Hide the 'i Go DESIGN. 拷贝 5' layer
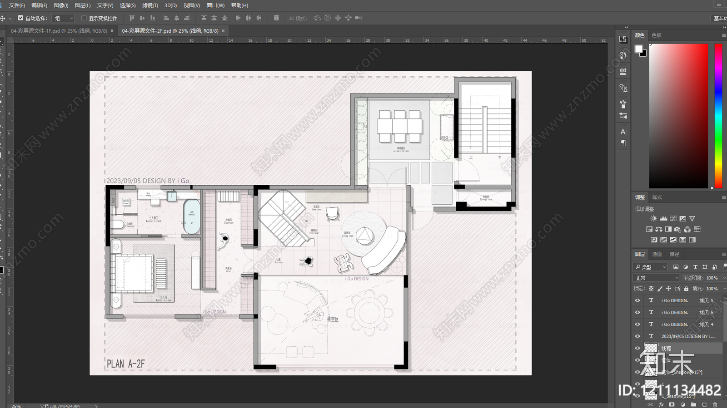This screenshot has height=408, width=727. (637, 300)
